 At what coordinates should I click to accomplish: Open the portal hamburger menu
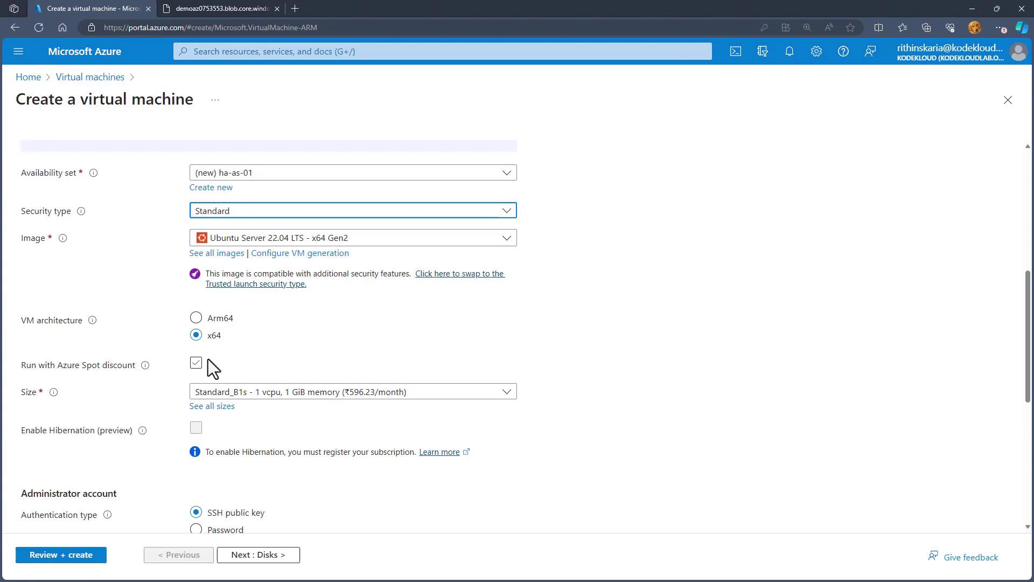[x=18, y=52]
